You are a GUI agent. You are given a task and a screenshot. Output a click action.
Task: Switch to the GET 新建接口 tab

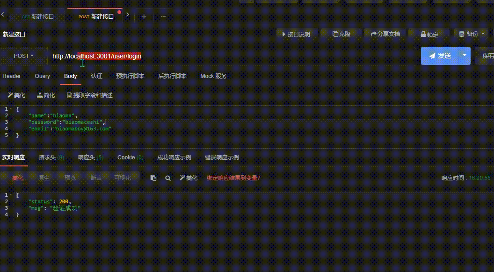[38, 17]
